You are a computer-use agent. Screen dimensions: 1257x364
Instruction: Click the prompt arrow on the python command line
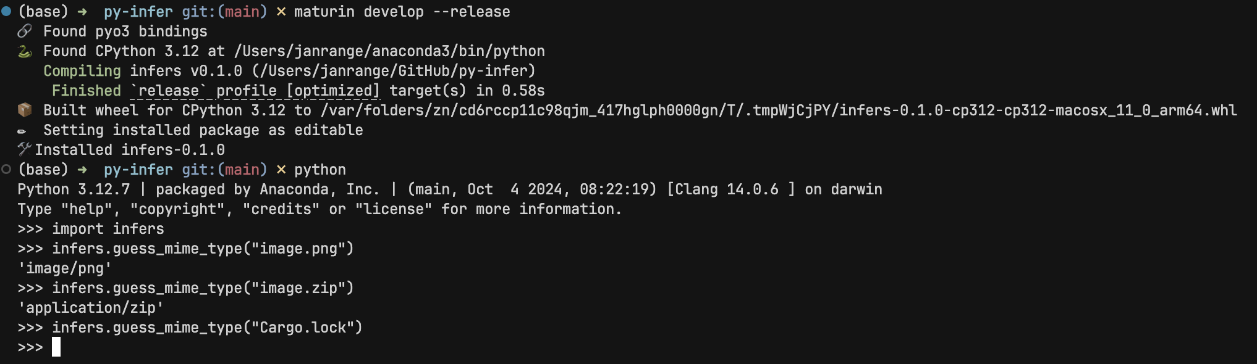pyautogui.click(x=82, y=170)
